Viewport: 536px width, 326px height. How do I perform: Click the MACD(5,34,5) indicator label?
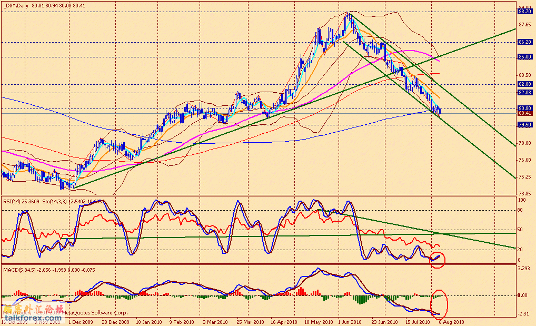[x=20, y=270]
